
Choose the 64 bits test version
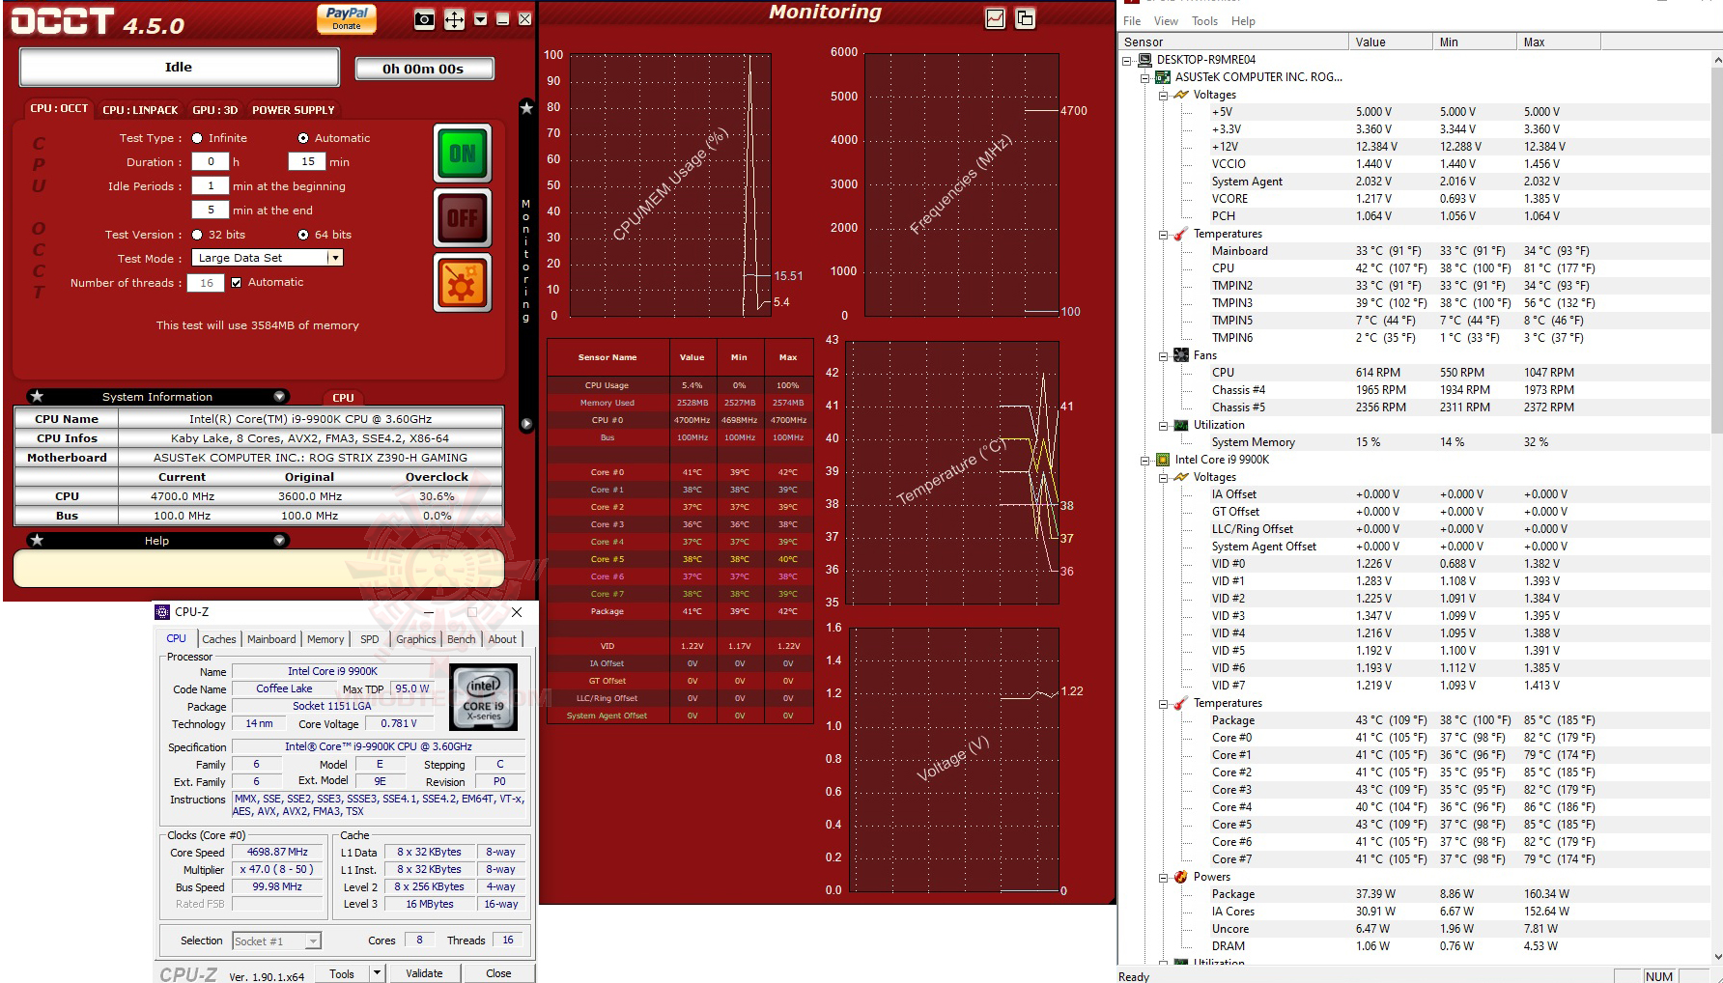coord(303,235)
